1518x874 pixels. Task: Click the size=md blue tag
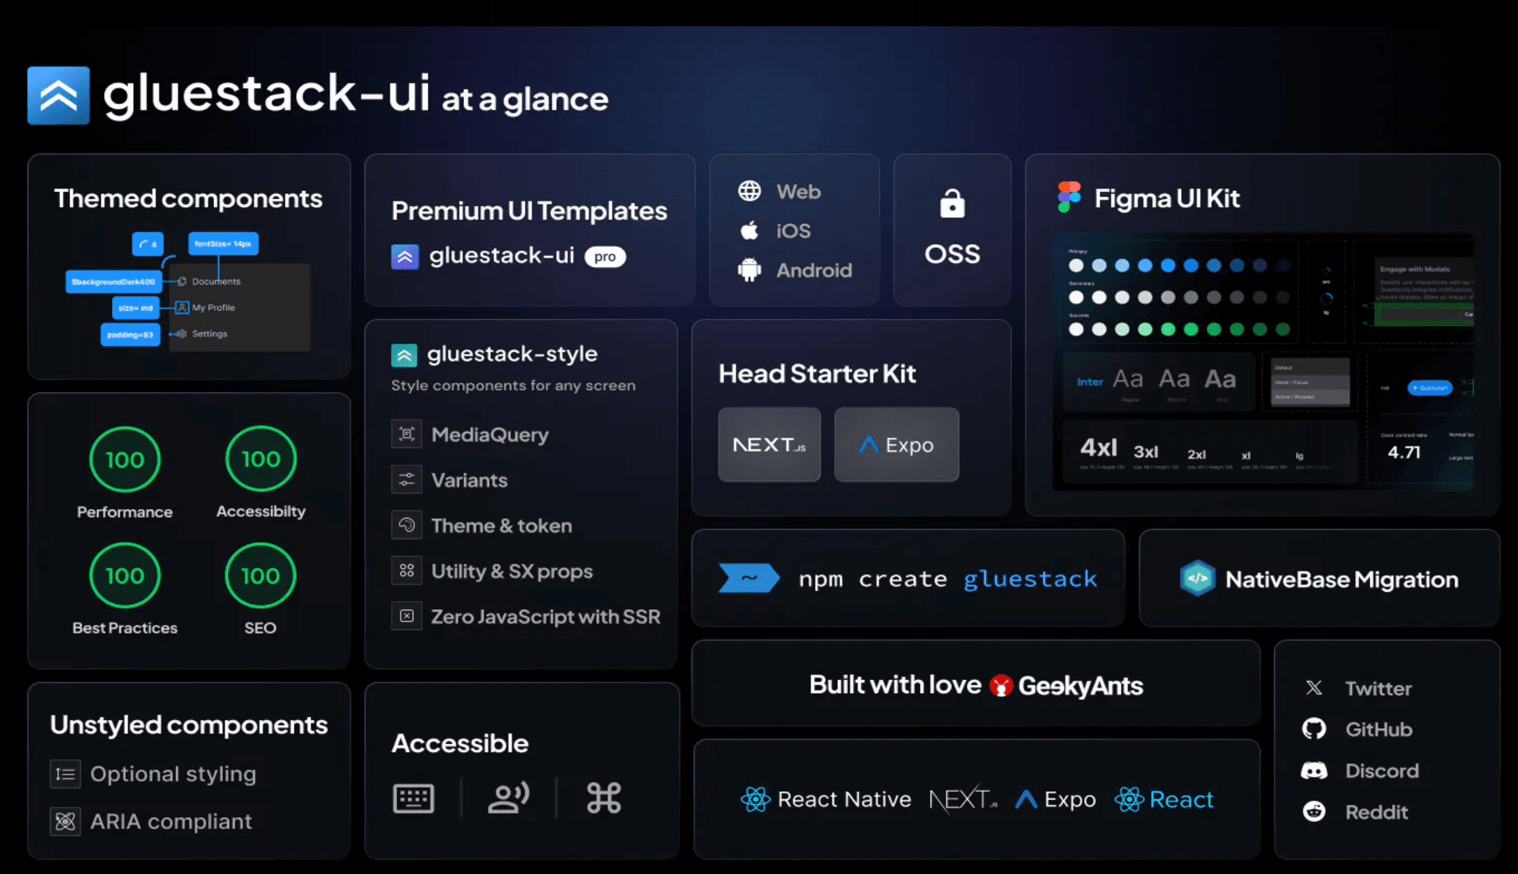tap(135, 308)
